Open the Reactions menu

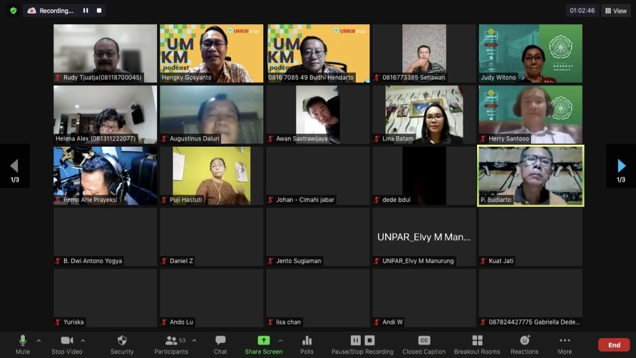coord(525,341)
